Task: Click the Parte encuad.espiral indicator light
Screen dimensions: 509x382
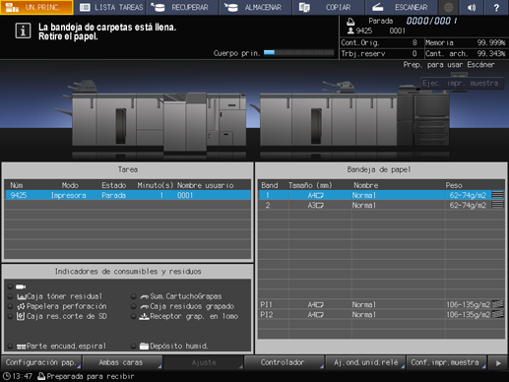Action: [11, 346]
